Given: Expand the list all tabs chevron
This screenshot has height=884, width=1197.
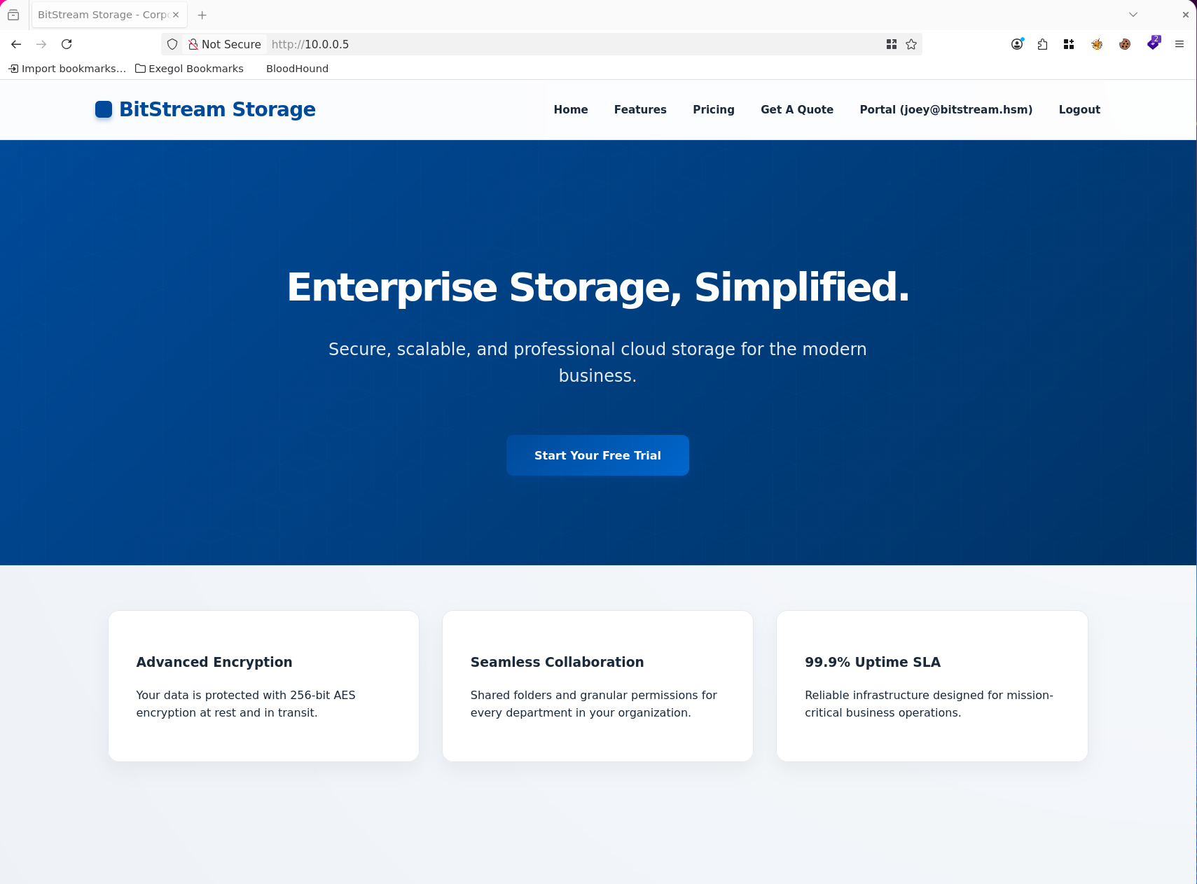Looking at the screenshot, I should (x=1133, y=15).
